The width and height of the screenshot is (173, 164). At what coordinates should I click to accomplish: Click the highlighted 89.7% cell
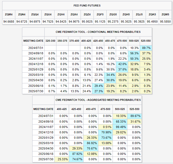pyautogui.click(x=146, y=48)
